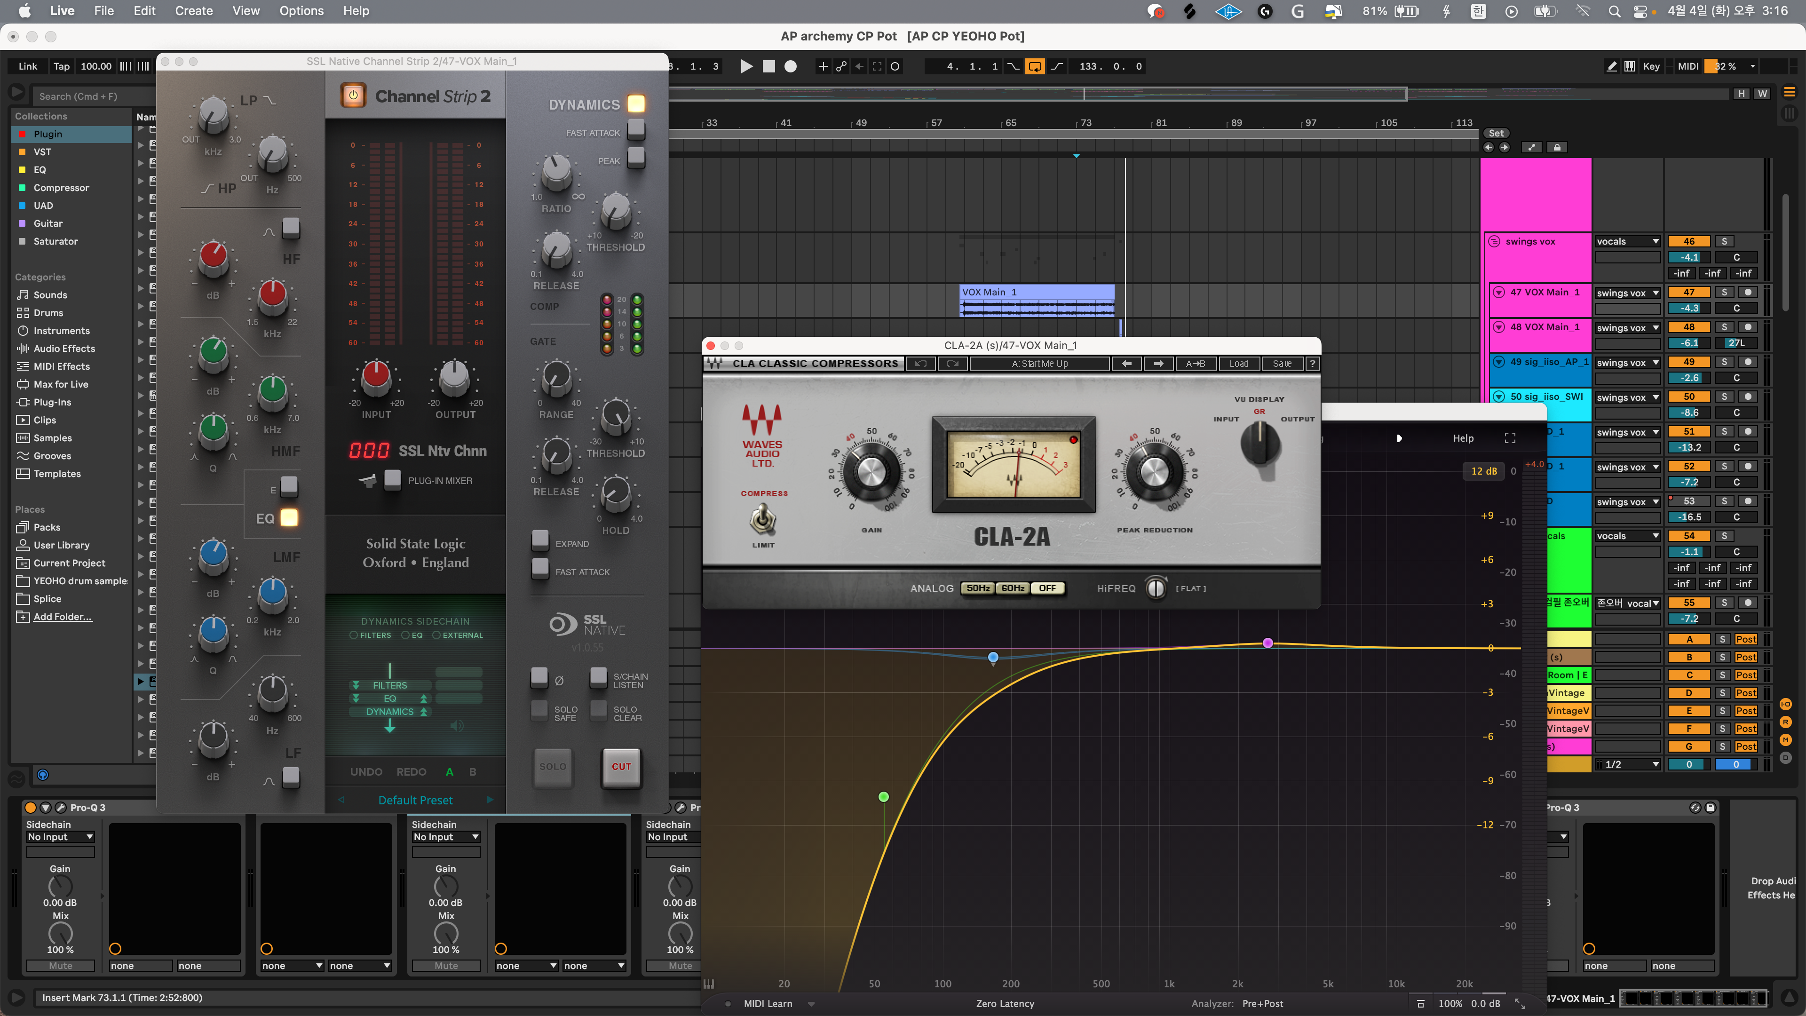Go to previous preset in CLA-2A
The height and width of the screenshot is (1016, 1806).
click(1127, 364)
